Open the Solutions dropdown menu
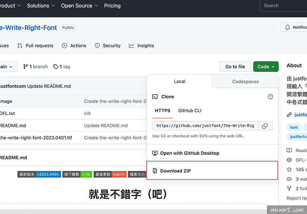 click(x=41, y=6)
